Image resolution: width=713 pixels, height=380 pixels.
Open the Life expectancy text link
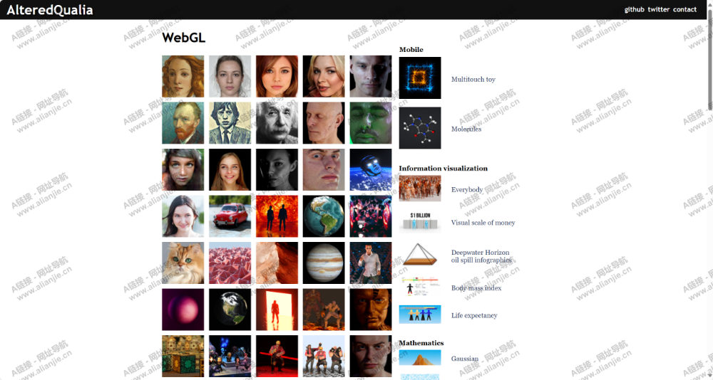(x=474, y=315)
